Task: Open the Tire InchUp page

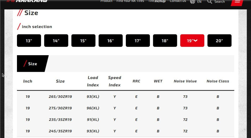Action: click(157, 1)
